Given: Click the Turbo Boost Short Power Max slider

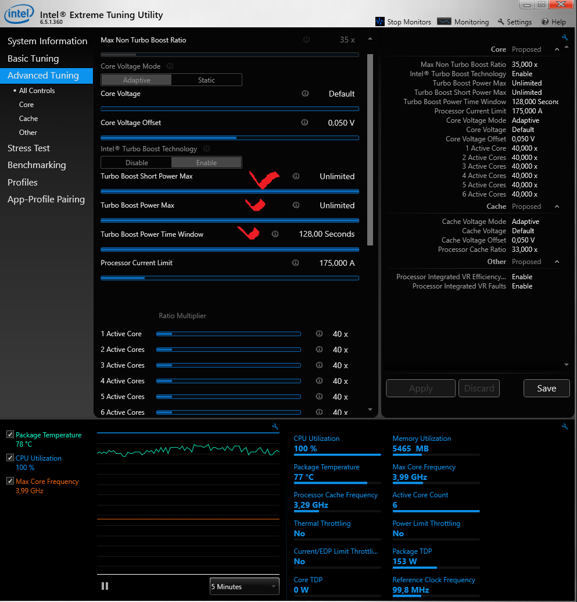Looking at the screenshot, I should coord(230,191).
